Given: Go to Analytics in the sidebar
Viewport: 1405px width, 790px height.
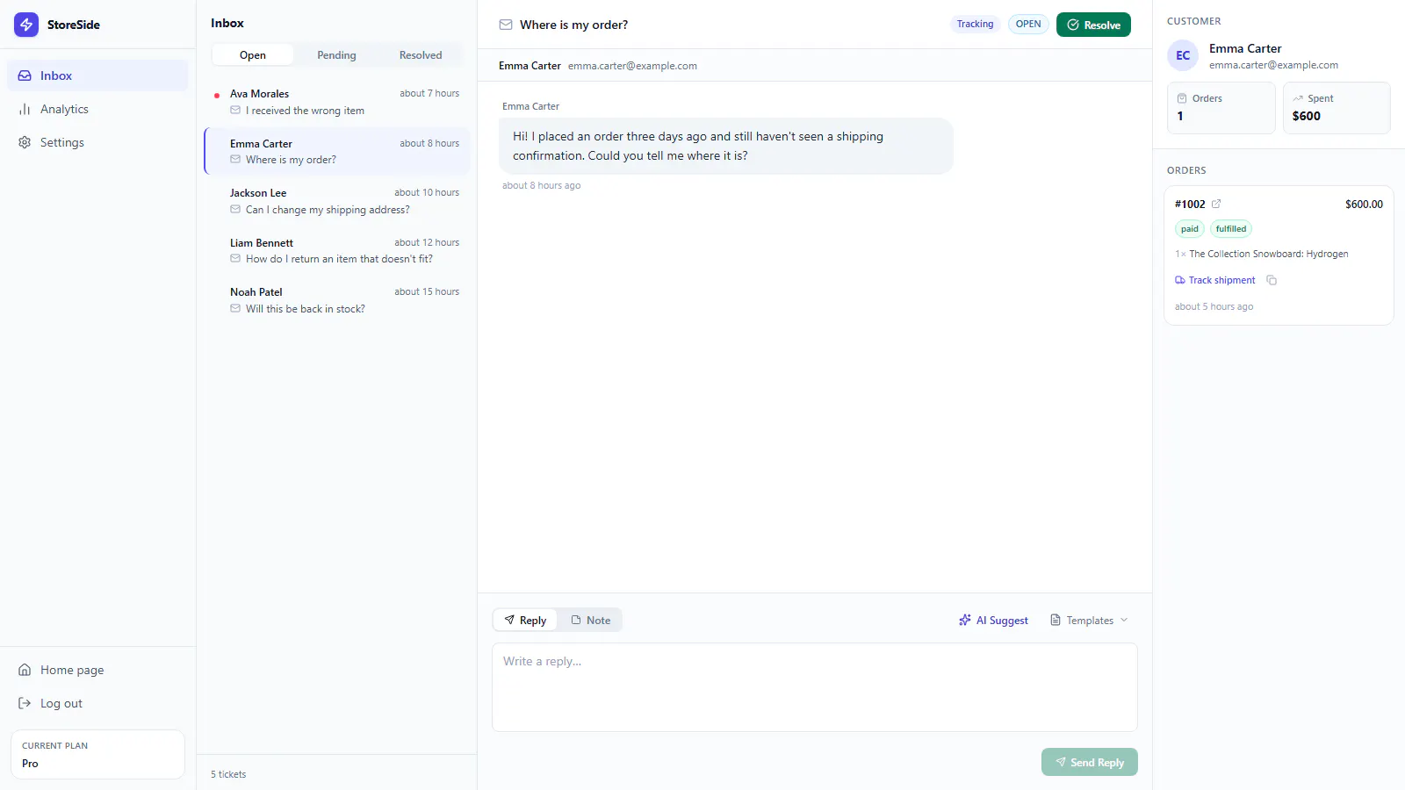Looking at the screenshot, I should coord(97,109).
